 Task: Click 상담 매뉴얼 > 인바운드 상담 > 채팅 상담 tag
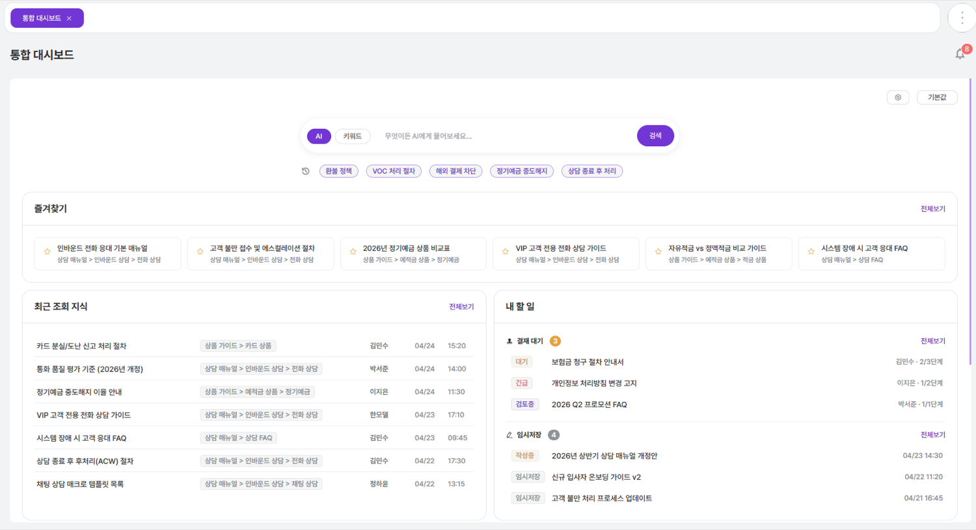point(262,484)
